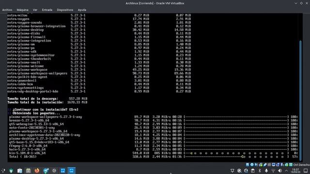Open the Wi-Fi network tray icon
Screen dimensions: 310x174
273,171
